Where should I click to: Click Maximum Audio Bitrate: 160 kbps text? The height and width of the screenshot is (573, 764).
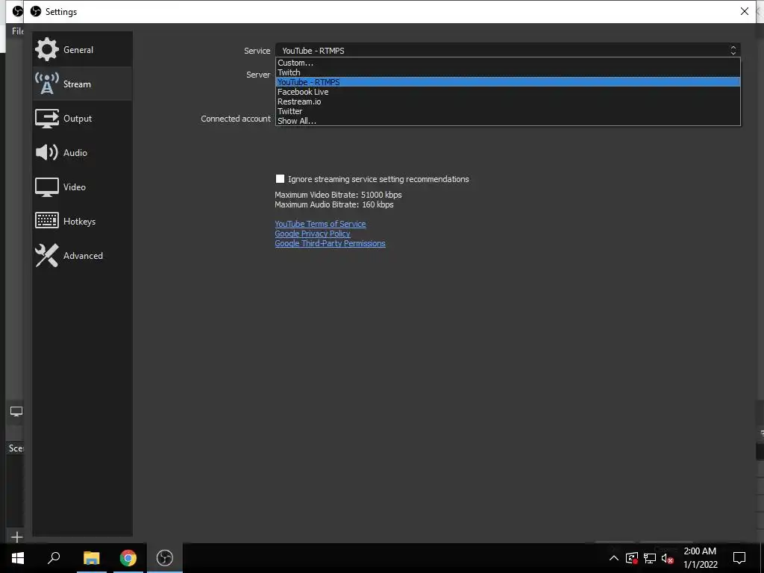coord(334,204)
